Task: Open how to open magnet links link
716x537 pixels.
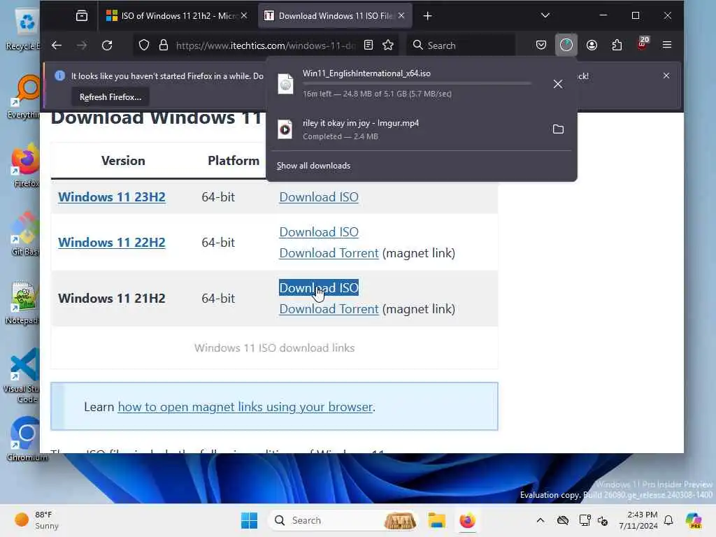Action: pos(245,407)
